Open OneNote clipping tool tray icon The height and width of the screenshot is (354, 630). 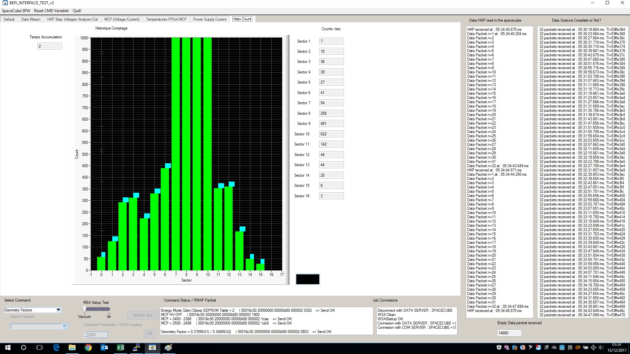pos(507,347)
